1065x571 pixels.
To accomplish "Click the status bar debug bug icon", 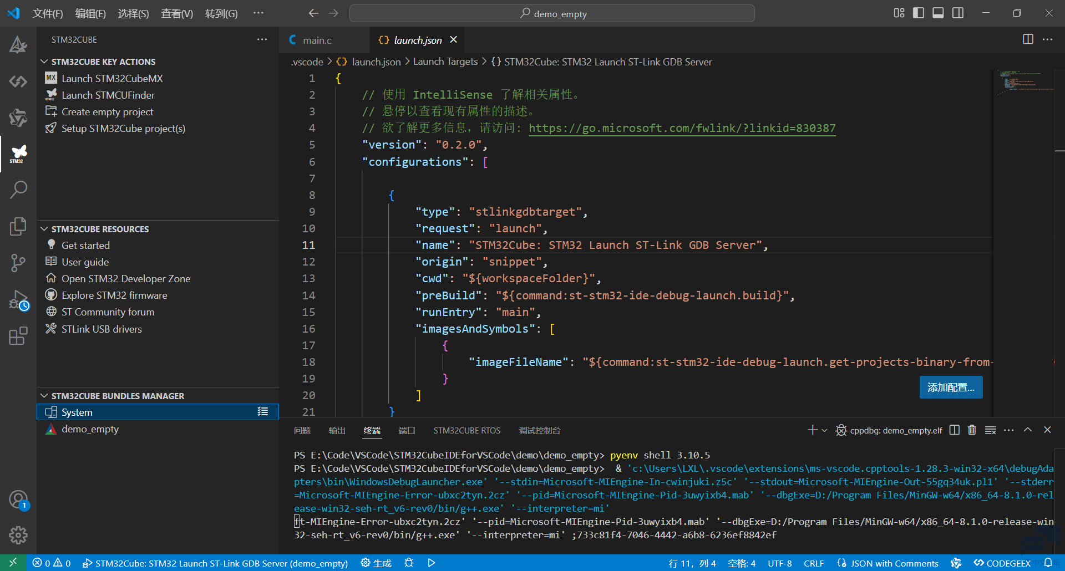I will 409,563.
